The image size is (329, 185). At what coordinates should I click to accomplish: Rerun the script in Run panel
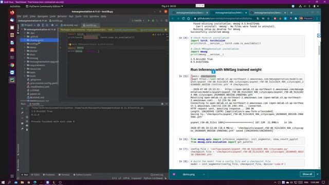click(x=22, y=108)
